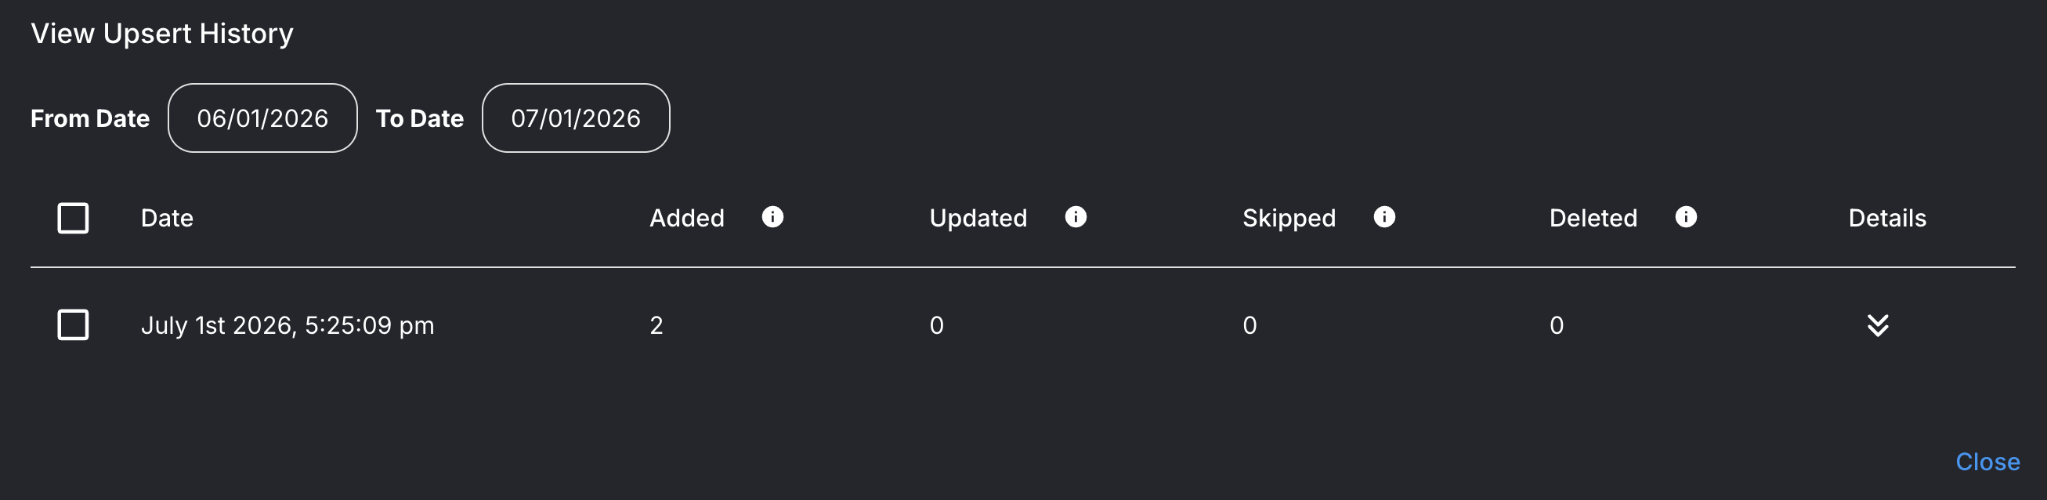Click the Added column header label
2047x500 pixels.
tap(686, 218)
